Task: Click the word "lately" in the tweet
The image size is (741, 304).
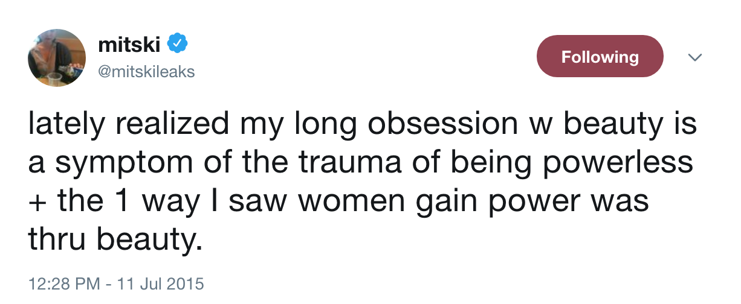Action: (x=63, y=124)
